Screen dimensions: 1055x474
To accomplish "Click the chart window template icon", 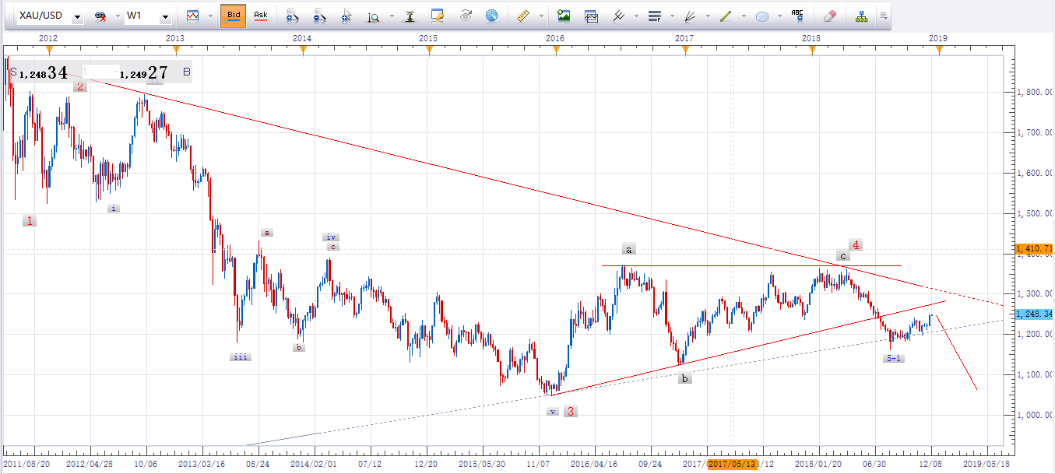I will [592, 16].
